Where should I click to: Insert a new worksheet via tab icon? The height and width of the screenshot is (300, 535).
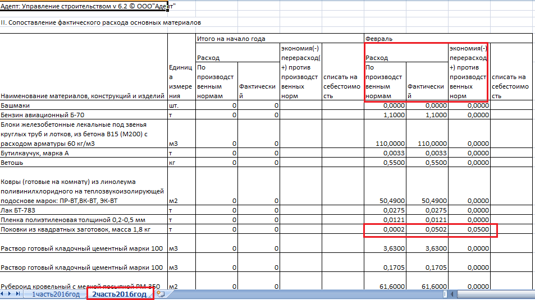point(161,294)
